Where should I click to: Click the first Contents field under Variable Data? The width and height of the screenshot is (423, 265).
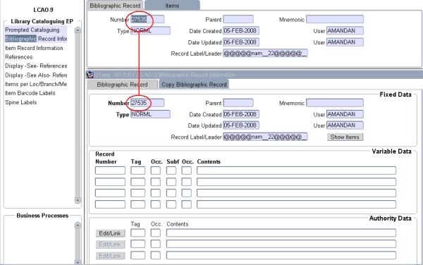coord(296,171)
